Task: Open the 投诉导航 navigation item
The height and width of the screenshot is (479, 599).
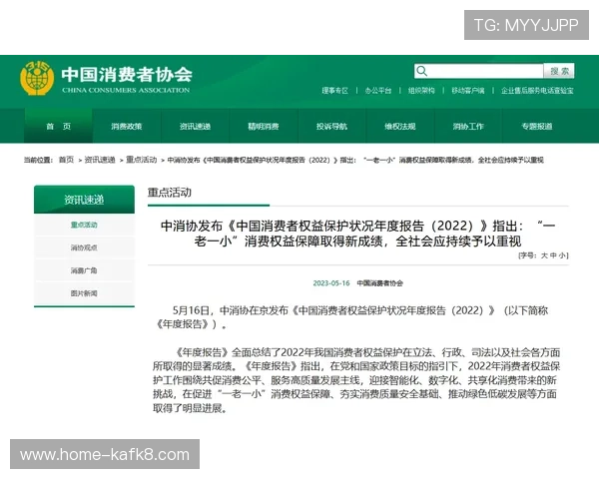Action: click(331, 126)
